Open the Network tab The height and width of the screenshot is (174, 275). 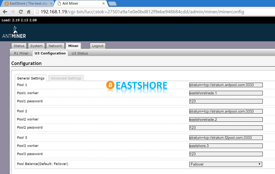click(x=55, y=46)
